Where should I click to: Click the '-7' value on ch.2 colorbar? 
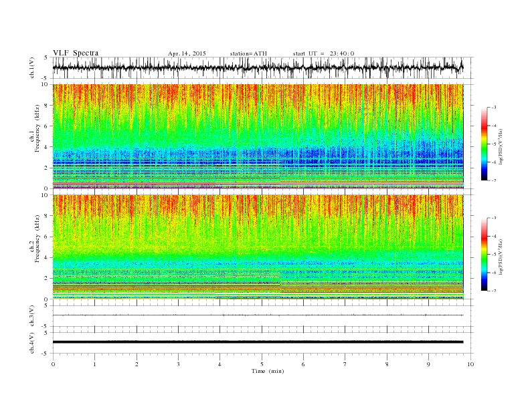494,291
